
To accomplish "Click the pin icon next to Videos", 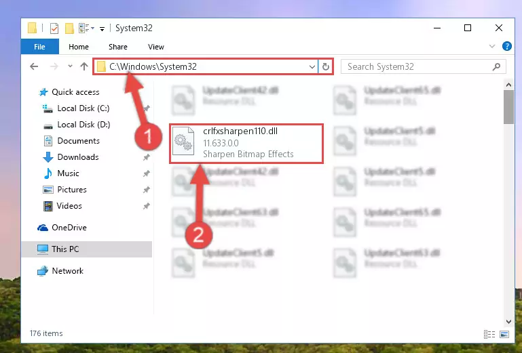I will [146, 206].
